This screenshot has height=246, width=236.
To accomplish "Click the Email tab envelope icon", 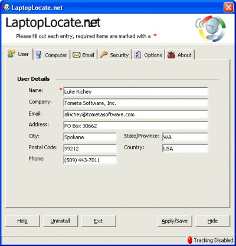I will click(76, 55).
